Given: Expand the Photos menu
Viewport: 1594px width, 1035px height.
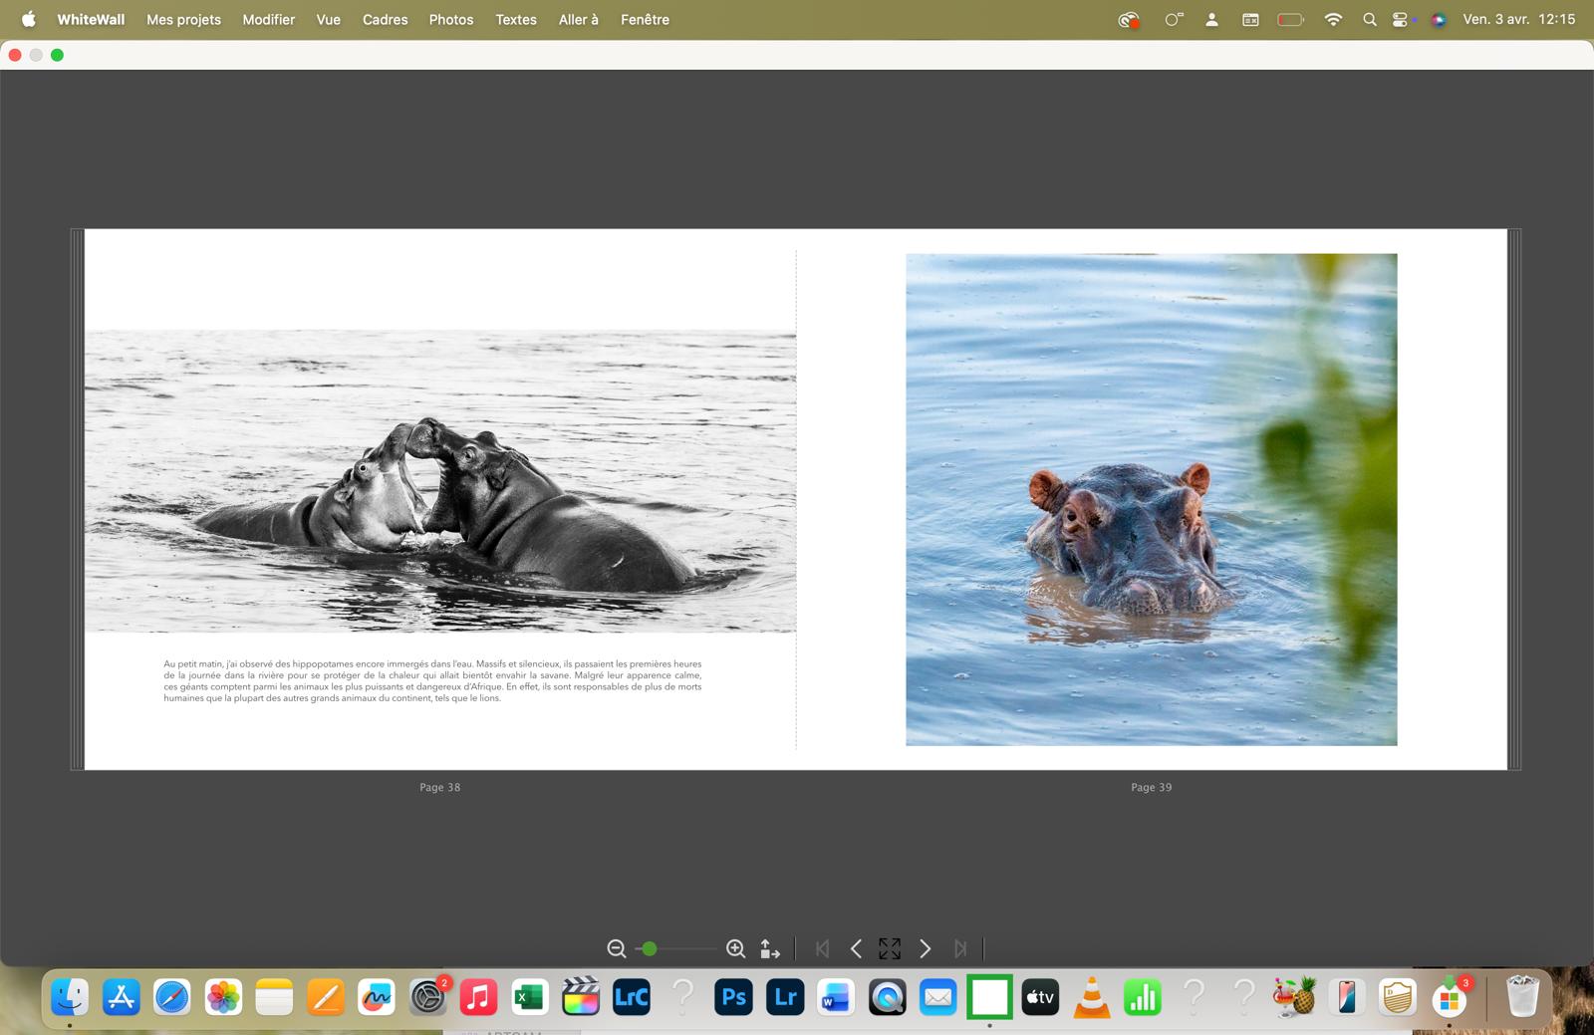Looking at the screenshot, I should 450,19.
